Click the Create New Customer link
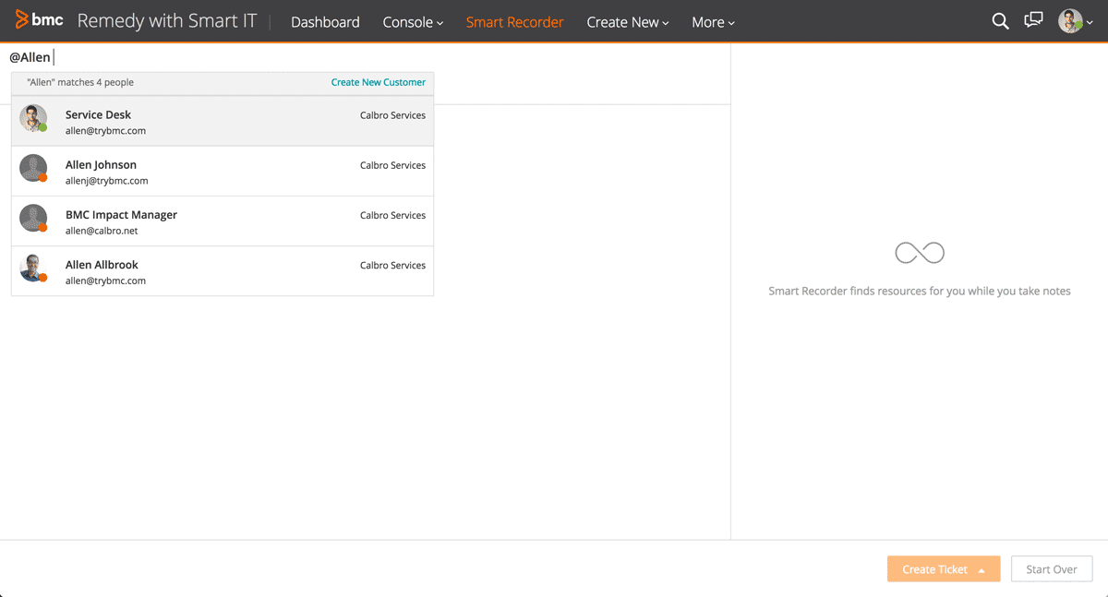The width and height of the screenshot is (1108, 597). point(379,82)
